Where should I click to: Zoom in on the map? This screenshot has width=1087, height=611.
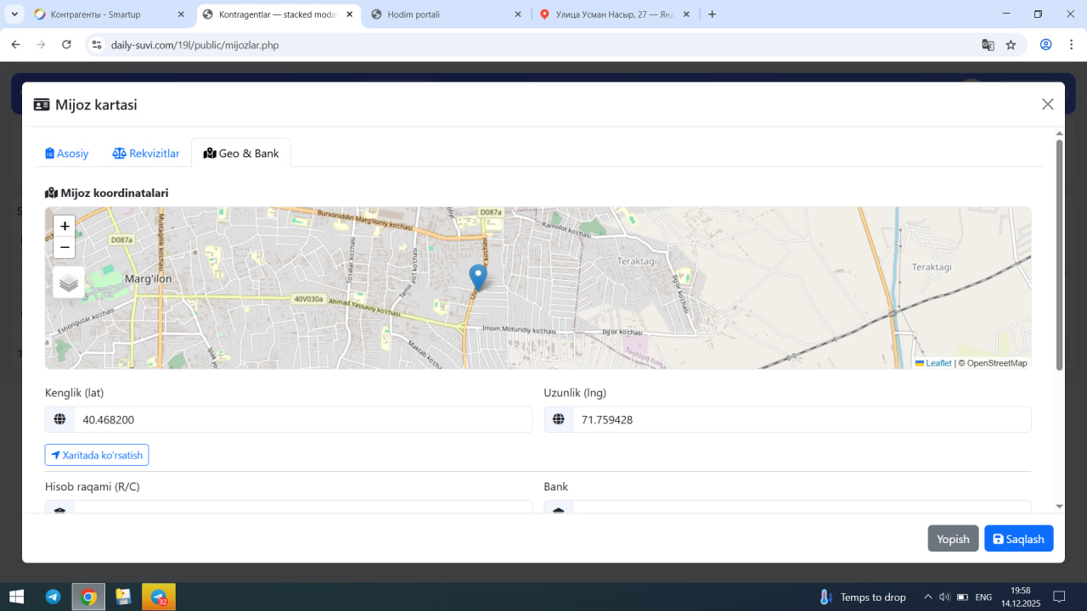tap(65, 226)
